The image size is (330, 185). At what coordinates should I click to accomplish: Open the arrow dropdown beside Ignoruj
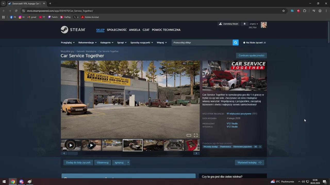point(128,162)
